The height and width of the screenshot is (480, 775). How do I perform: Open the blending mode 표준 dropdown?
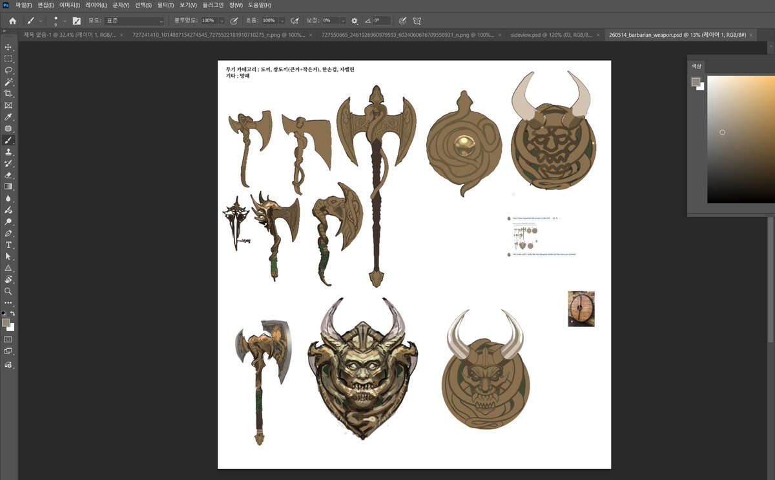[134, 21]
